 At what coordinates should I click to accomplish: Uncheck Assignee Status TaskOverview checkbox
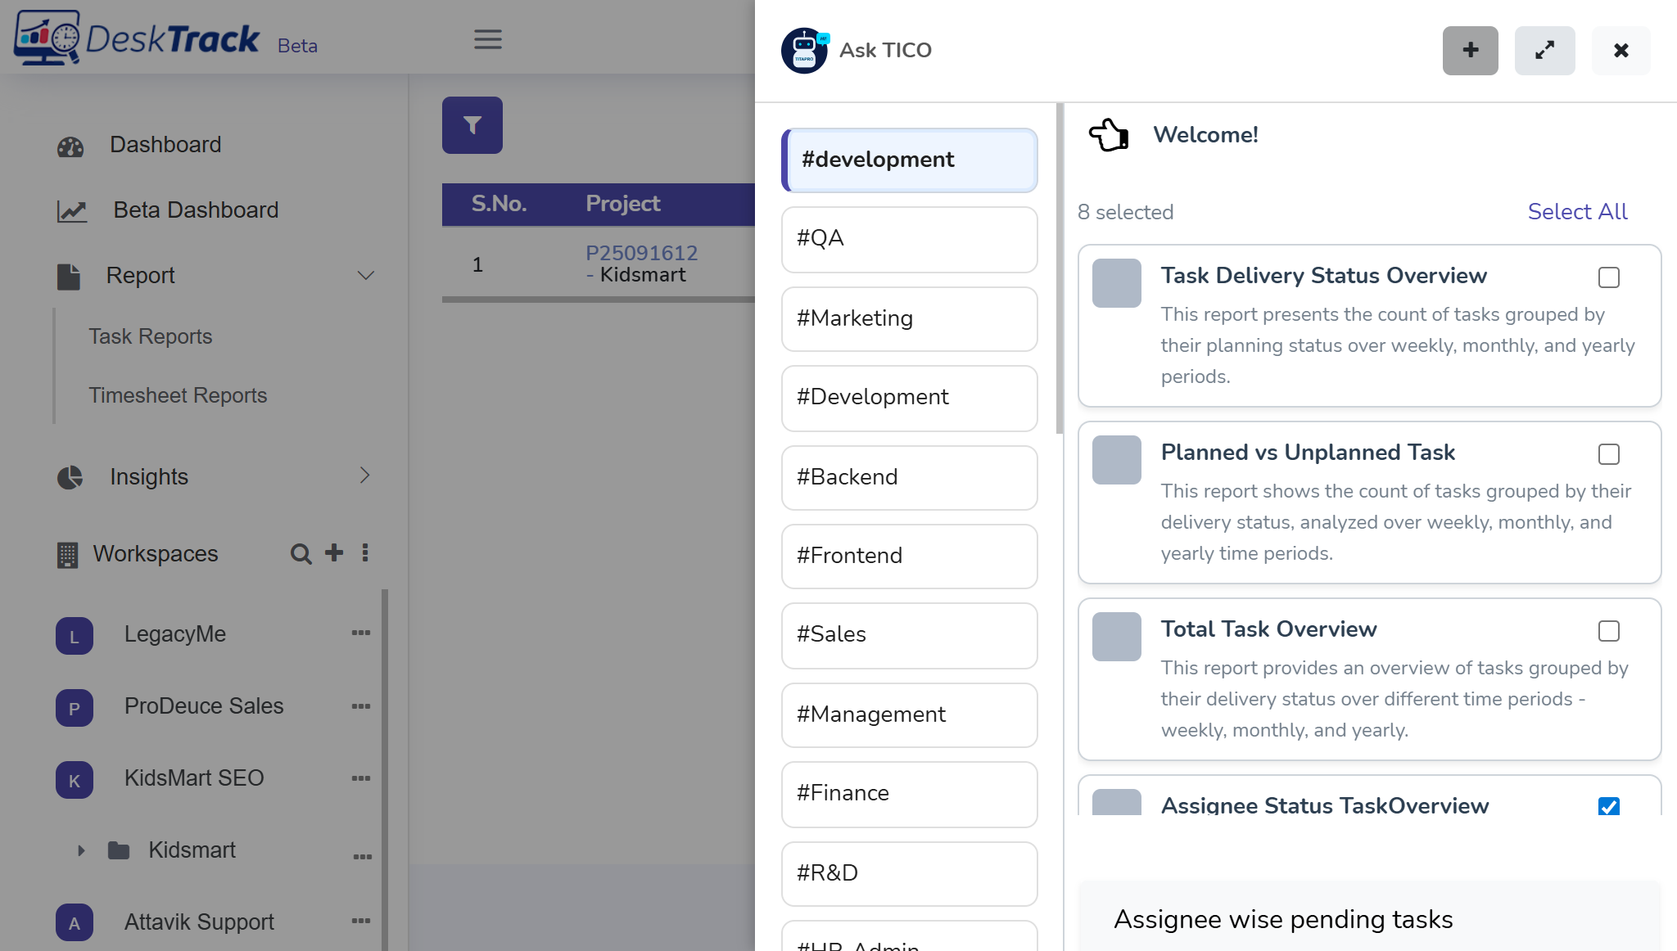1608,806
